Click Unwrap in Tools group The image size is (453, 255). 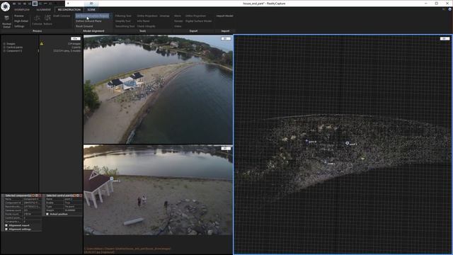click(165, 16)
